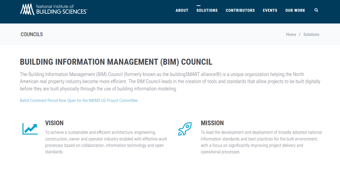Open the search magnifier icon in header
The height and width of the screenshot is (191, 340).
[x=316, y=10]
